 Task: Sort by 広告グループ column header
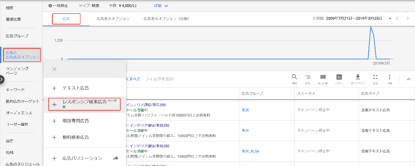click(x=253, y=93)
